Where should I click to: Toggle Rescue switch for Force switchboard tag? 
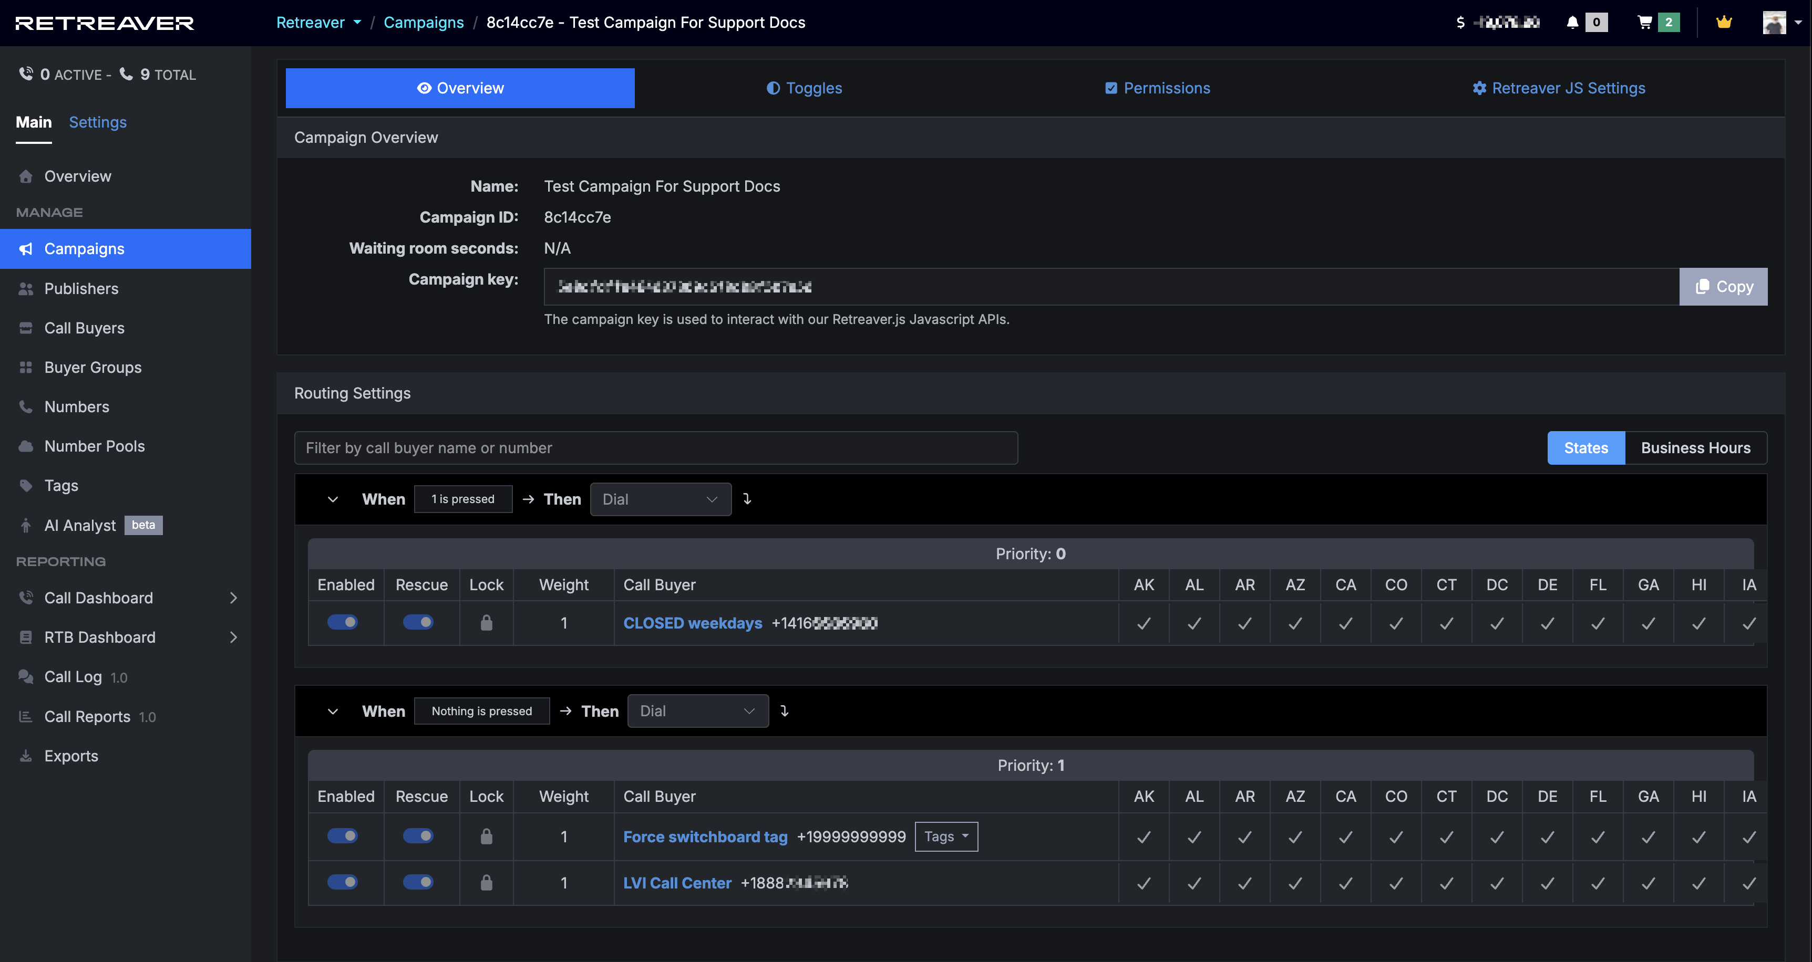[x=418, y=836]
